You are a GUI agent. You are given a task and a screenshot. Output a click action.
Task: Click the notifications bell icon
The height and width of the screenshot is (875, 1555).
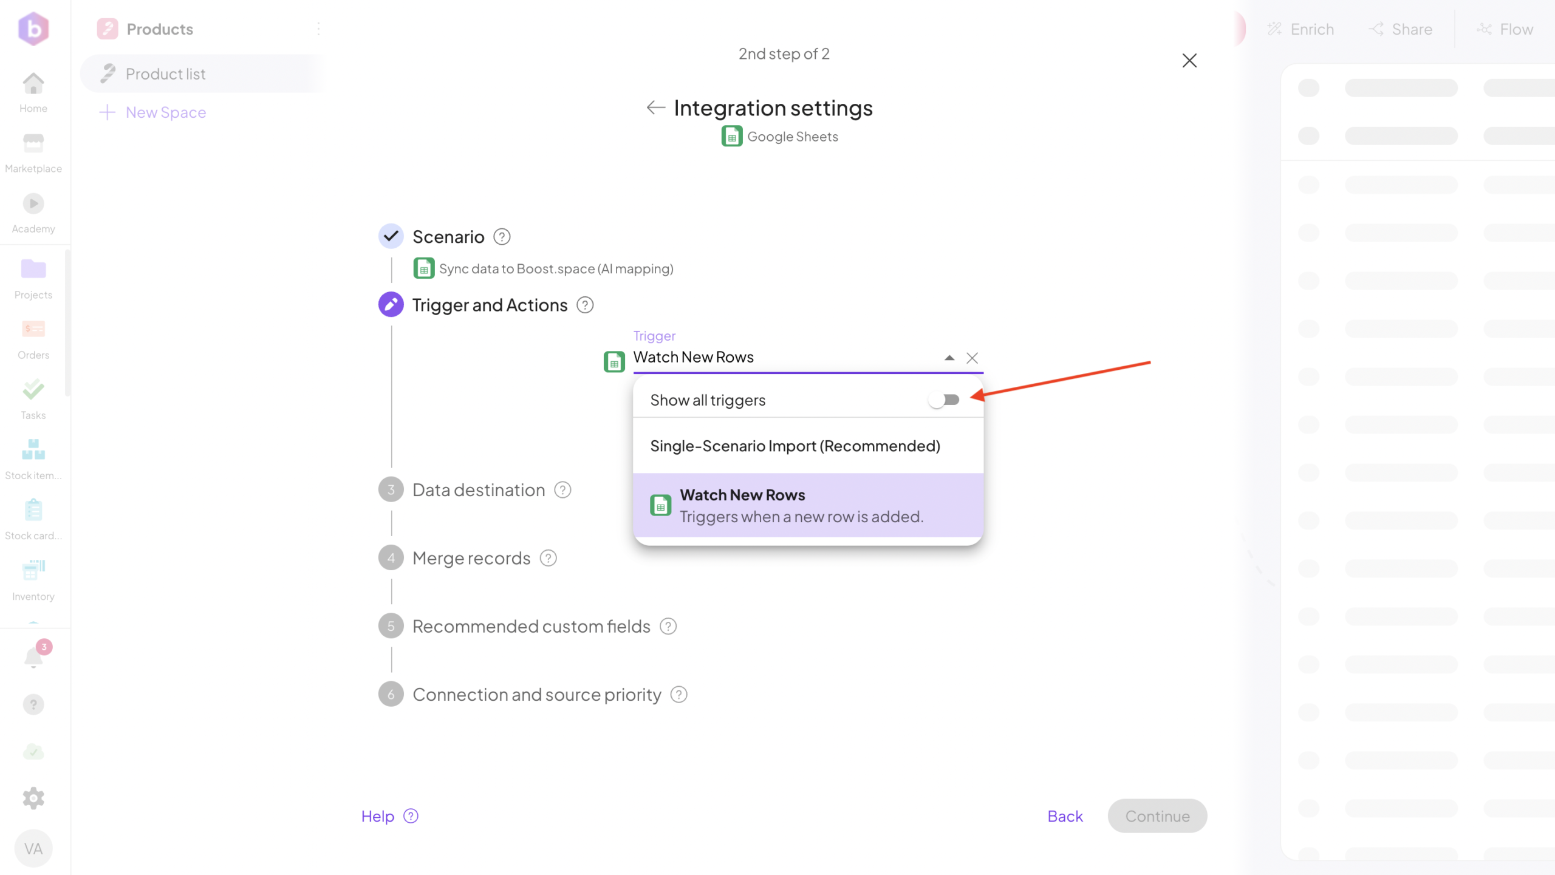click(33, 657)
